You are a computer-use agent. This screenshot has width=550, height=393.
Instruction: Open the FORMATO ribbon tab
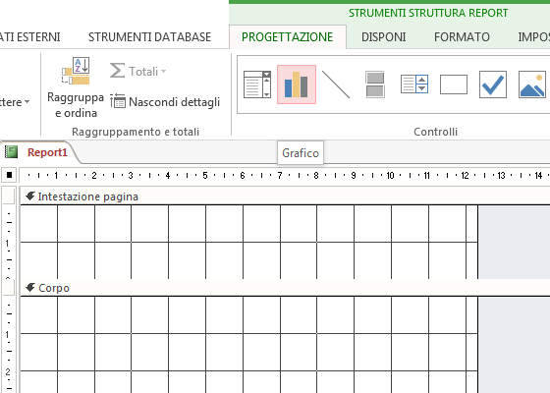pos(462,37)
